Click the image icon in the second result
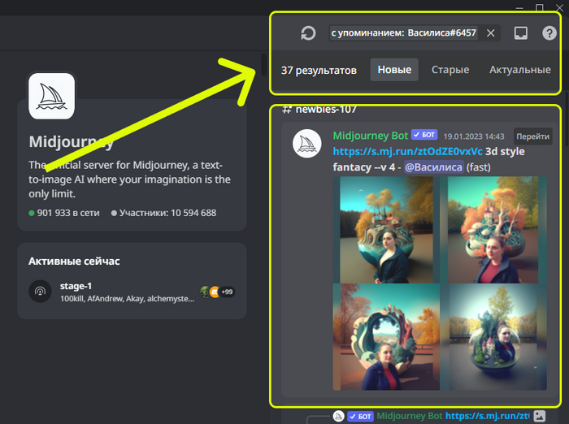569x424 pixels. 540,416
